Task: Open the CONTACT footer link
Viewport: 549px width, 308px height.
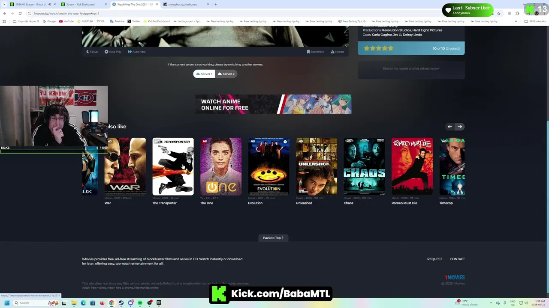Action: 457,259
